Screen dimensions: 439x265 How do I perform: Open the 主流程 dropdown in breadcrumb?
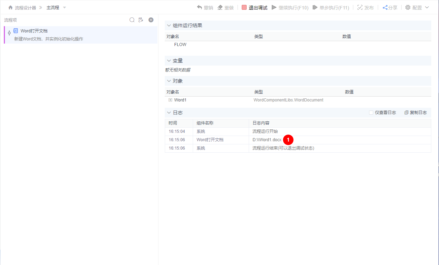pos(64,7)
